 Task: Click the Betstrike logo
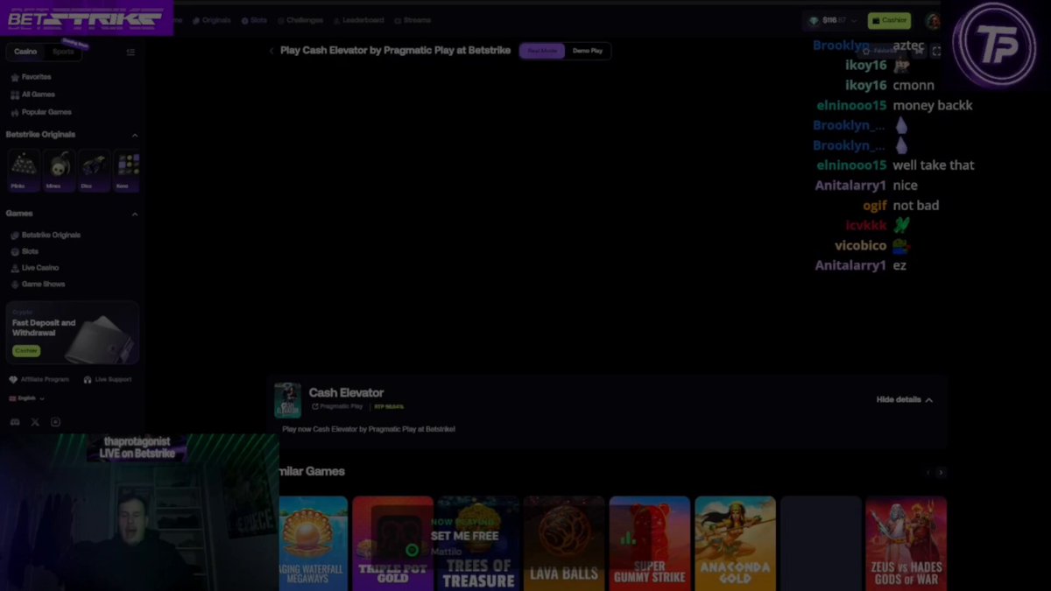[x=85, y=18]
